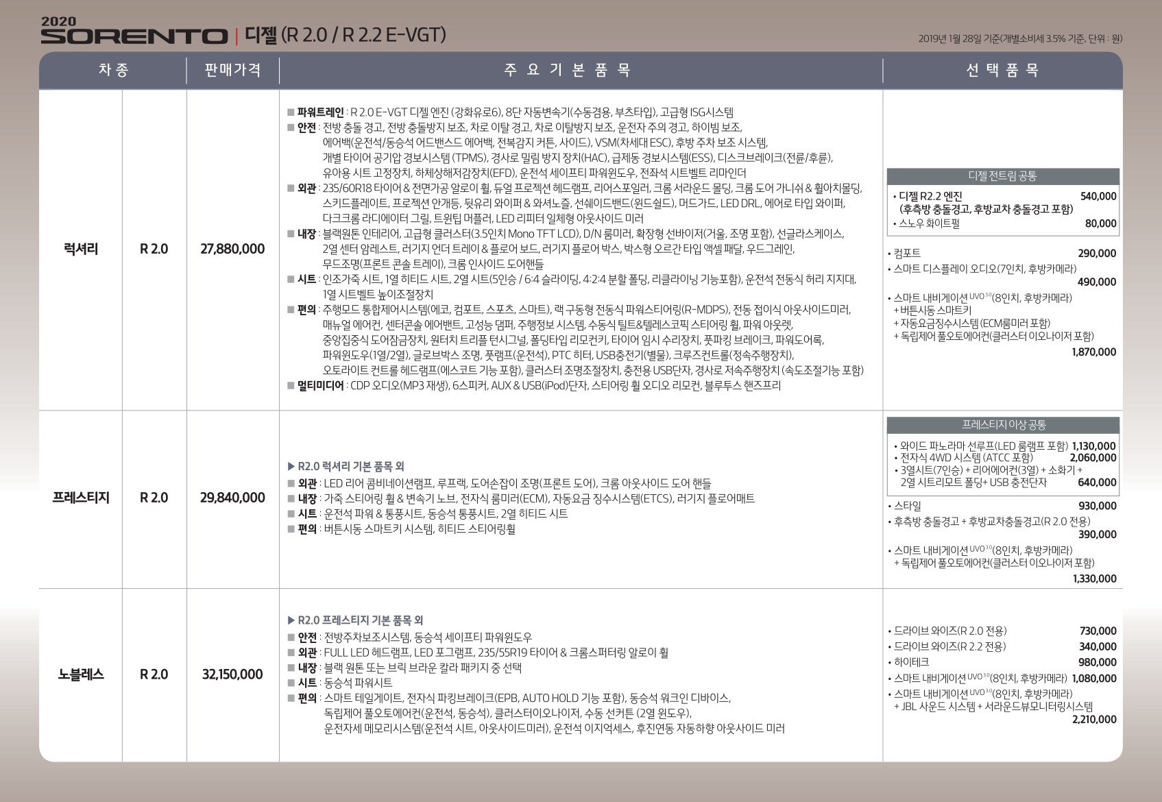Select the 프레스티지 trim name cell
The width and height of the screenshot is (1162, 802).
click(81, 498)
